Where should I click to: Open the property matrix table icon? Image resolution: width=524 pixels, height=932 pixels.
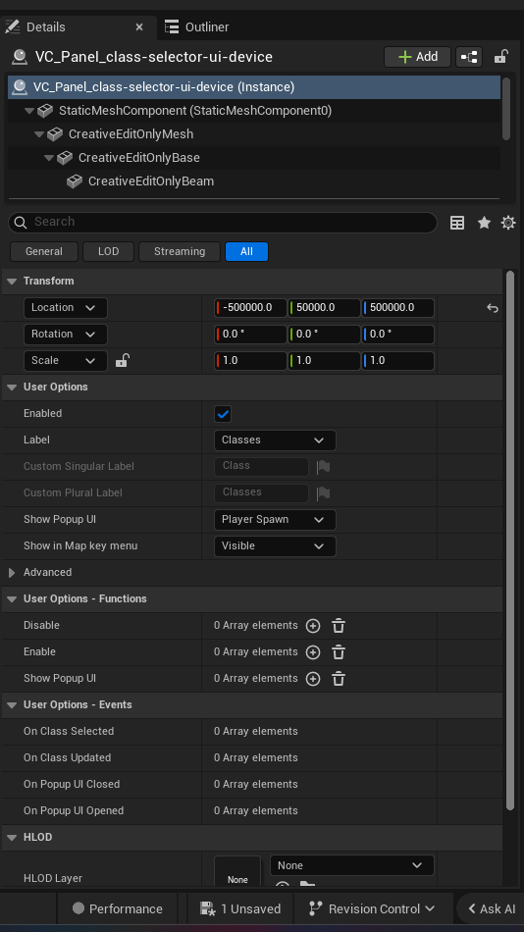(x=457, y=223)
